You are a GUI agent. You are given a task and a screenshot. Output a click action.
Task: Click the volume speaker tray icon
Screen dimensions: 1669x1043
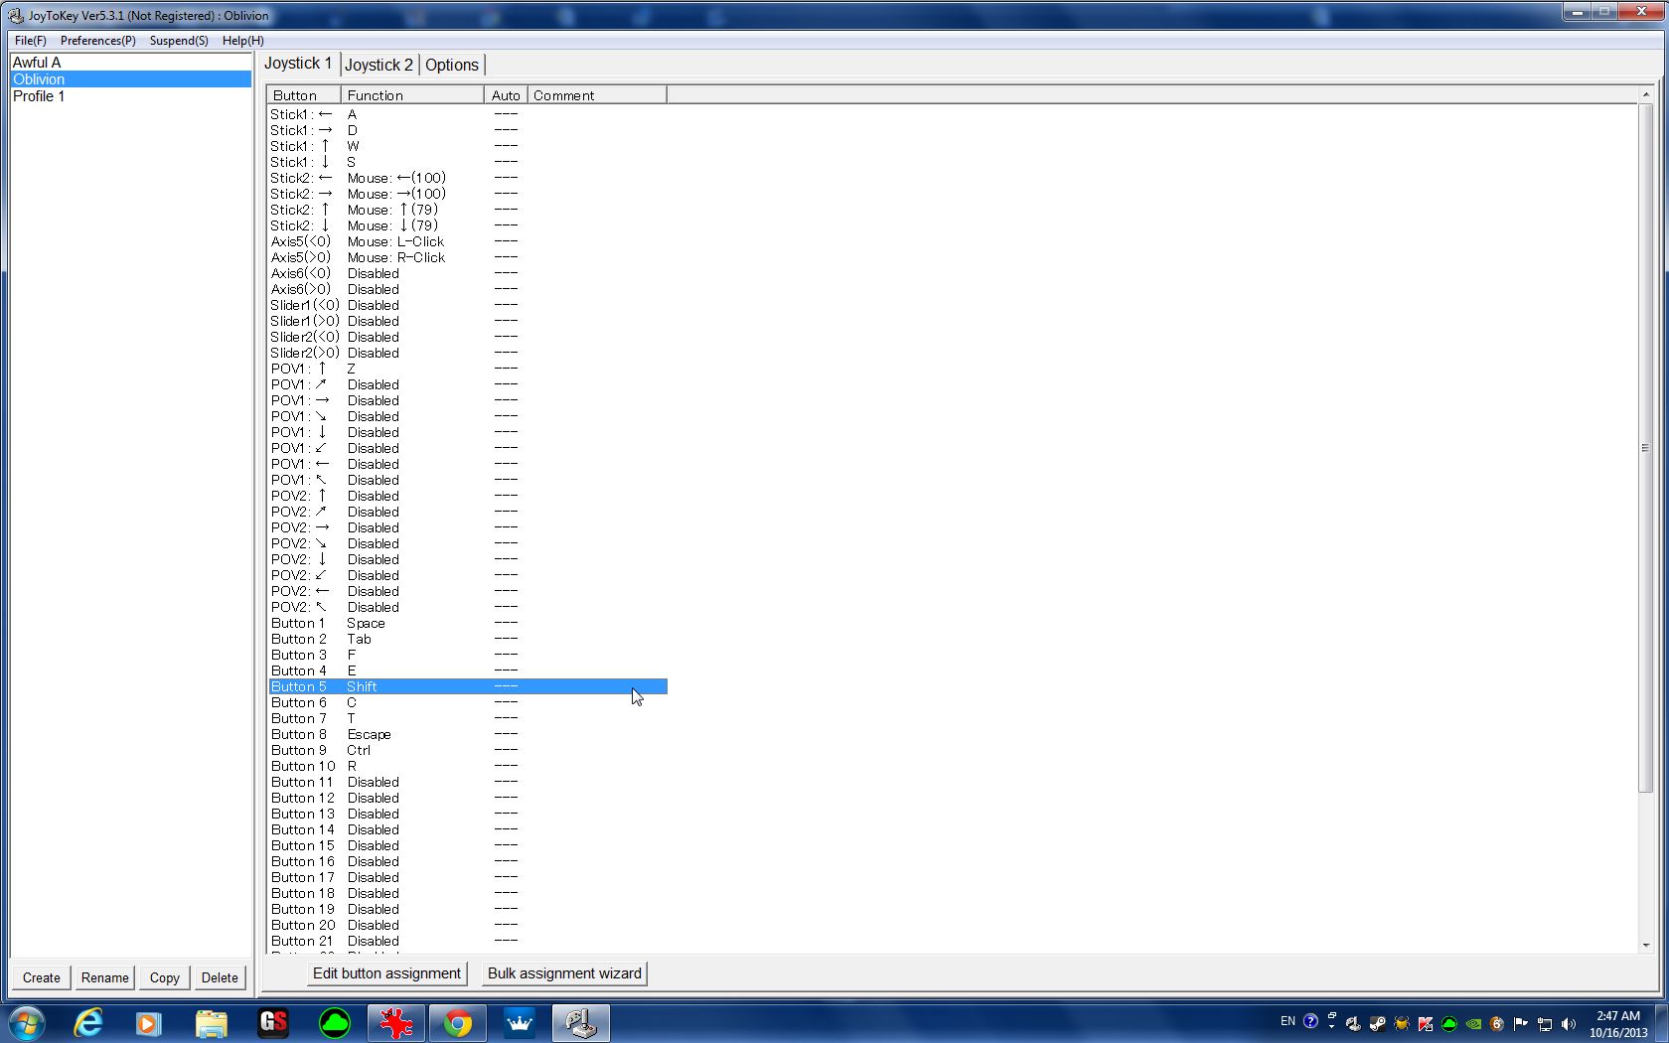pyautogui.click(x=1569, y=1022)
